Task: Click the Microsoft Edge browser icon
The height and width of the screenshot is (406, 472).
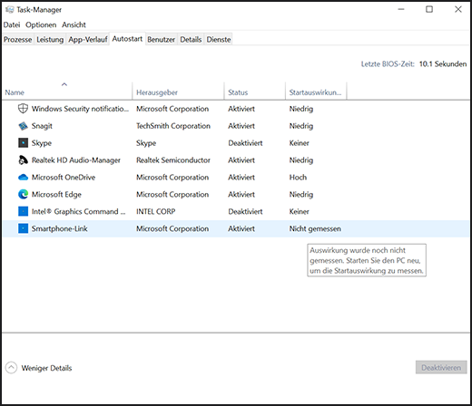Action: click(23, 194)
